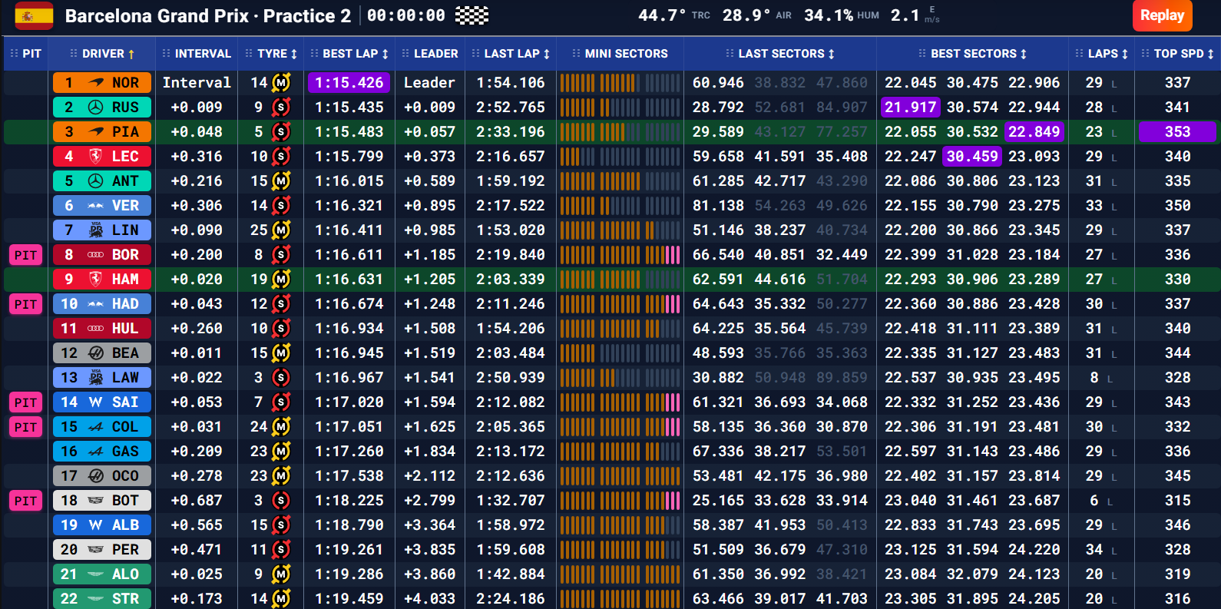Click the medium tyre icon in NOR row

point(282,82)
